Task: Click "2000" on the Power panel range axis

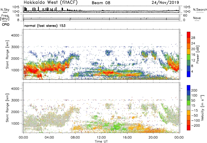Action: click(x=15, y=58)
